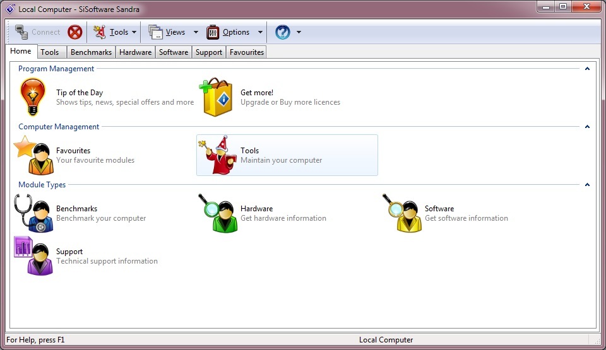Click 'For Help, press F1' status text
Viewport: 606px width, 350px height.
pyautogui.click(x=35, y=339)
